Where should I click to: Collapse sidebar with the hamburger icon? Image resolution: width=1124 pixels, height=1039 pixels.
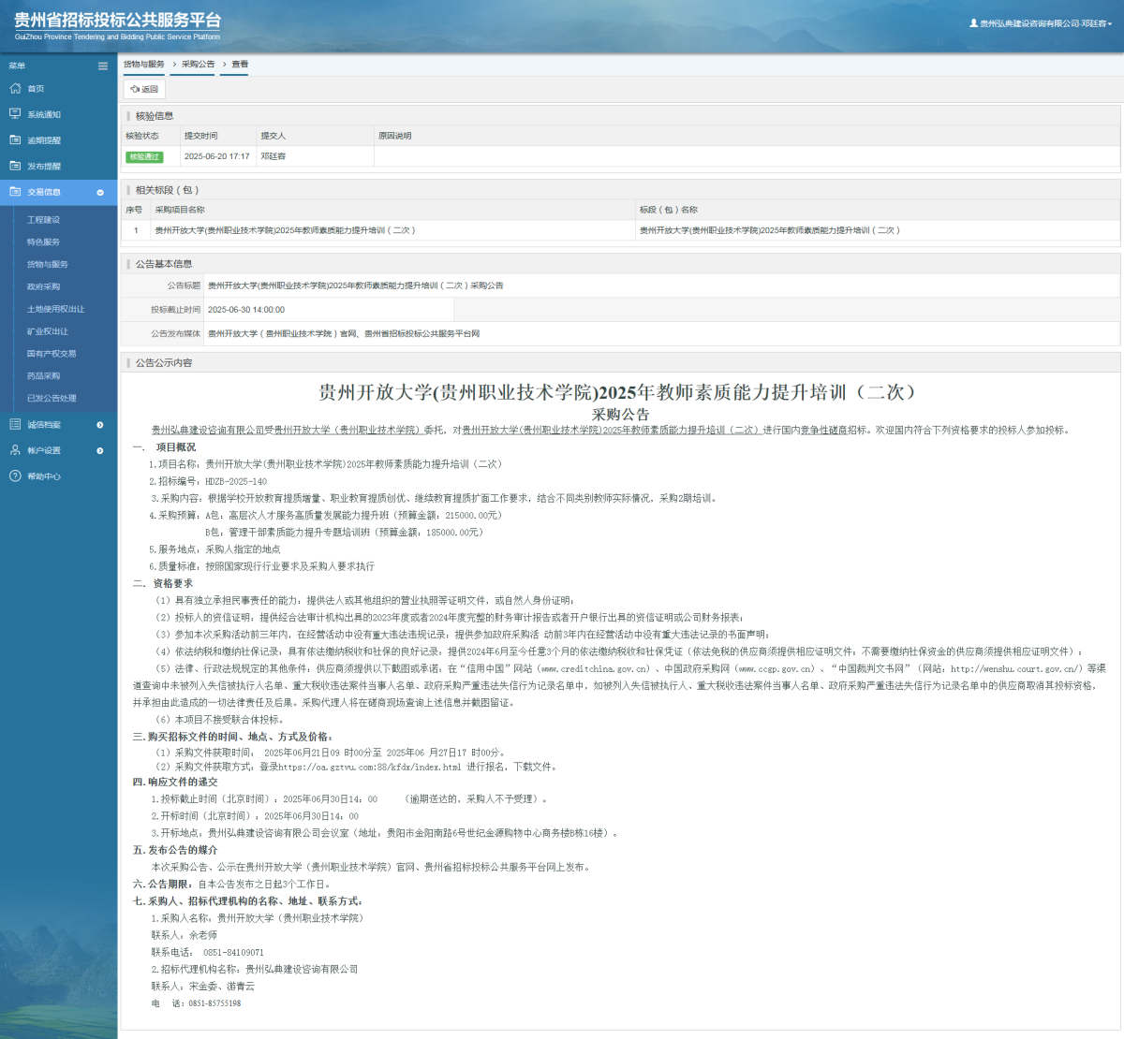pyautogui.click(x=103, y=66)
